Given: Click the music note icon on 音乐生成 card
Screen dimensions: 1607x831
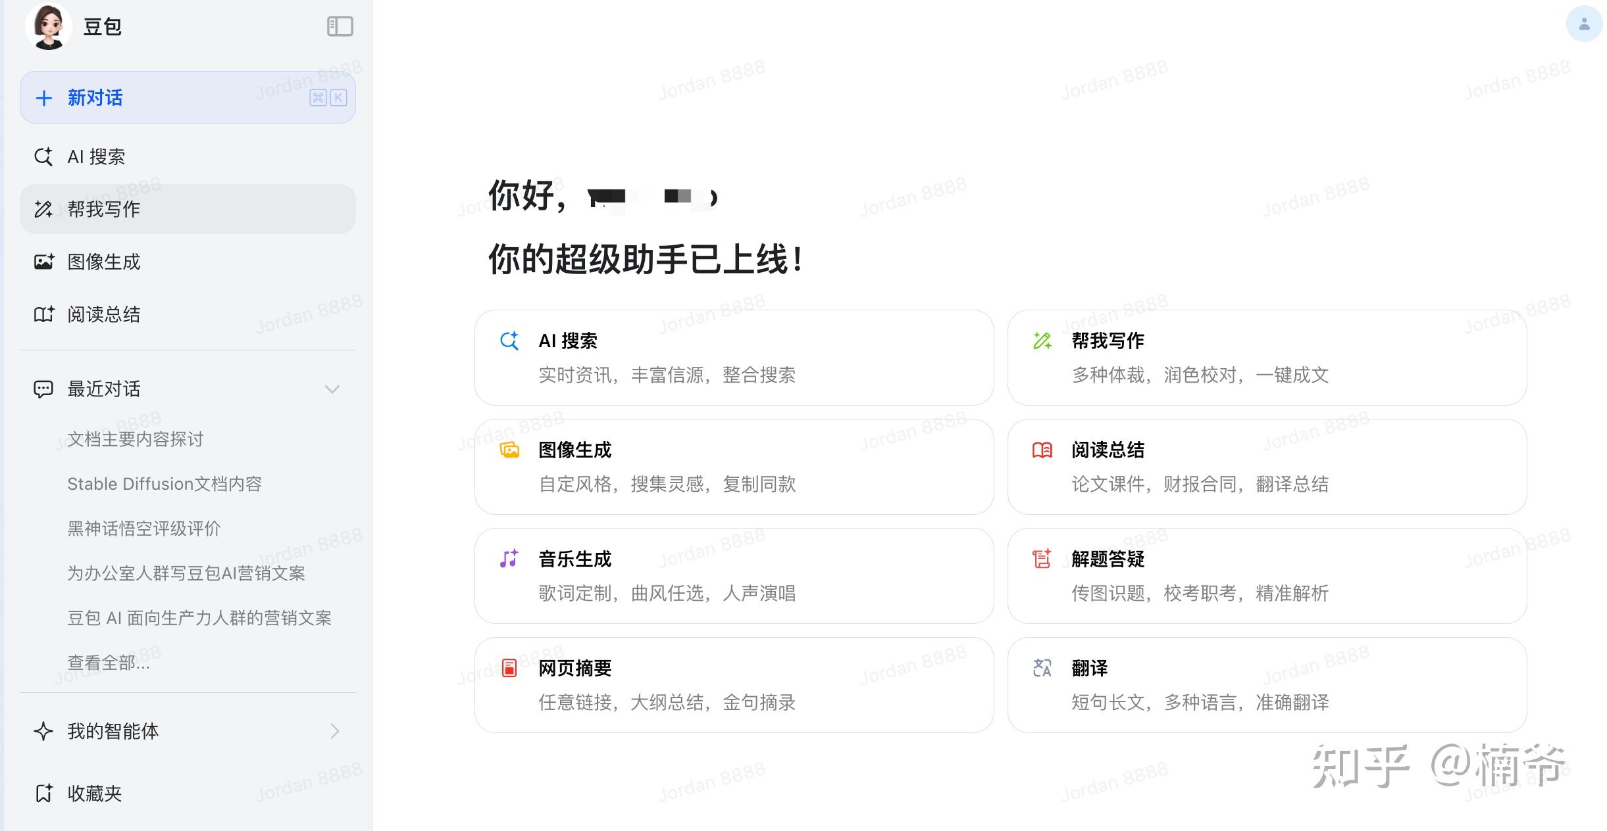Looking at the screenshot, I should pos(508,559).
